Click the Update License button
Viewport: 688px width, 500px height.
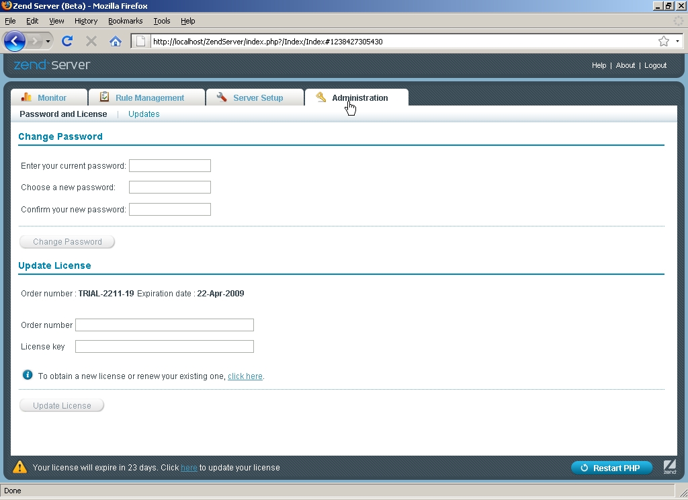coord(62,406)
